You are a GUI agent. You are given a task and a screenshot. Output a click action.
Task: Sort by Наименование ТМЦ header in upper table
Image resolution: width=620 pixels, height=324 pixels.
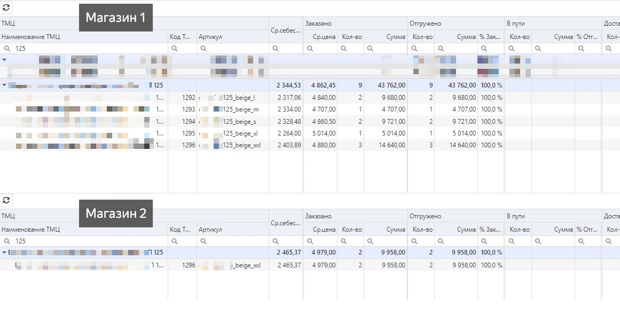(x=30, y=36)
